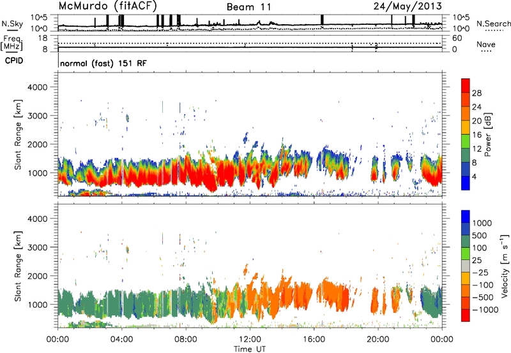Click the 08:00 time tick label
The height and width of the screenshot is (353, 511).
point(186,340)
